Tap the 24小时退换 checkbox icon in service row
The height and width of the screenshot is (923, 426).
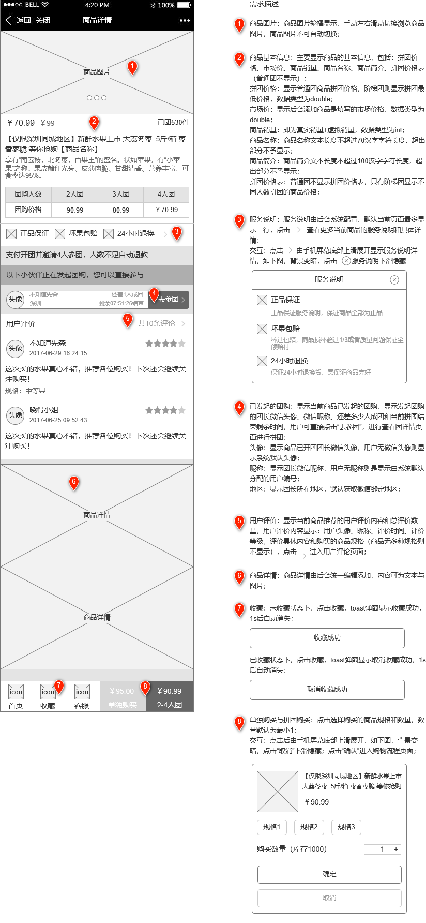pos(109,234)
